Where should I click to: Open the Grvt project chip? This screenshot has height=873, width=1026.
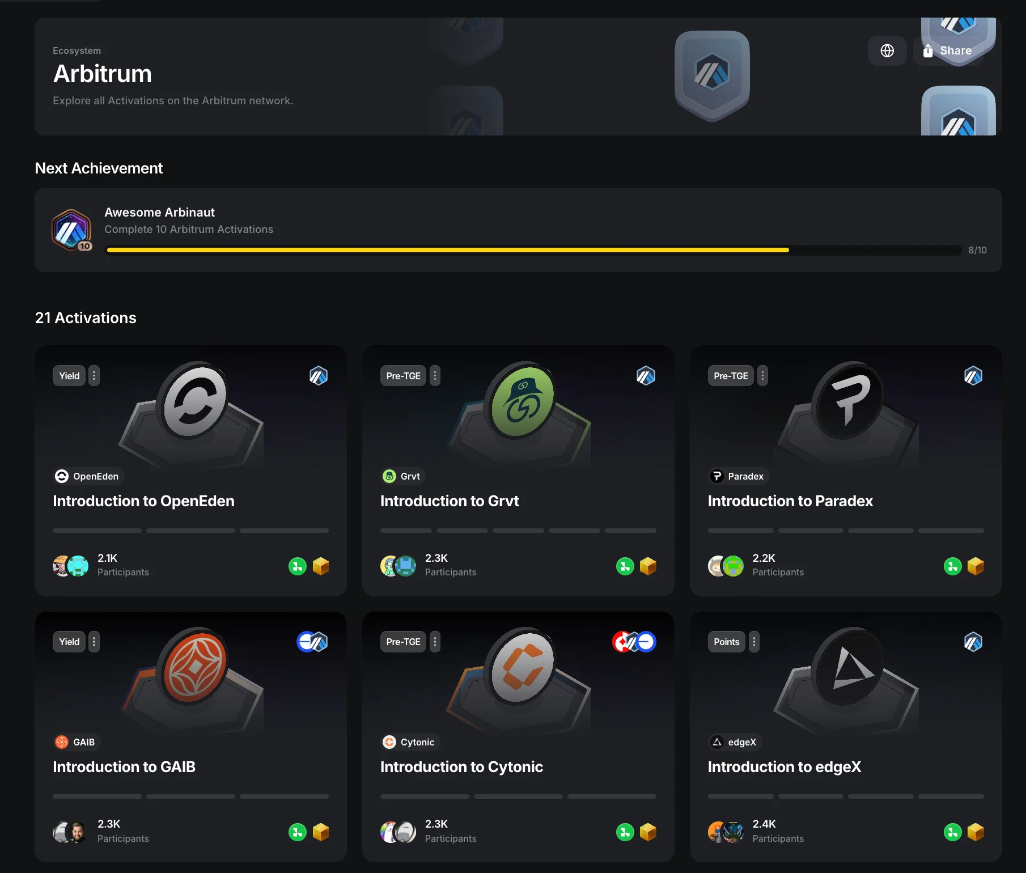[402, 476]
